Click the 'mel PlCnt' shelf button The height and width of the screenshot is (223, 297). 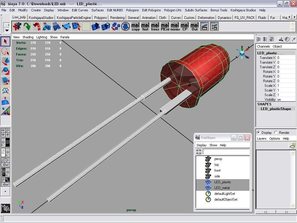pos(165,26)
